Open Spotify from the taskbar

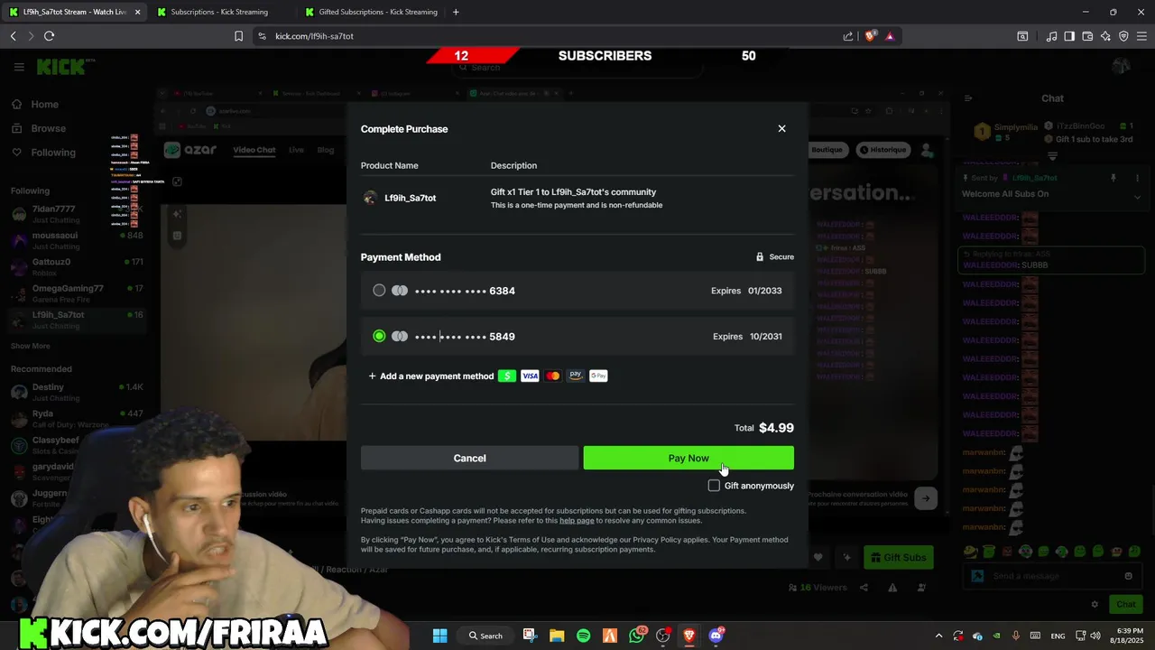pos(583,636)
